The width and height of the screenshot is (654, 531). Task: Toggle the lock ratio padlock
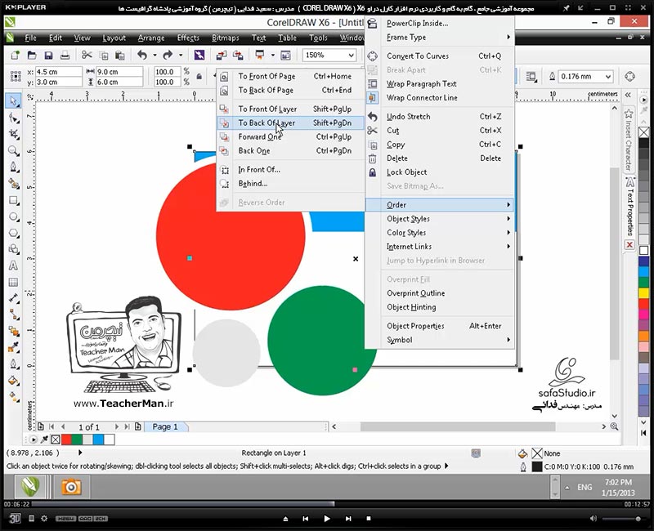[x=199, y=77]
